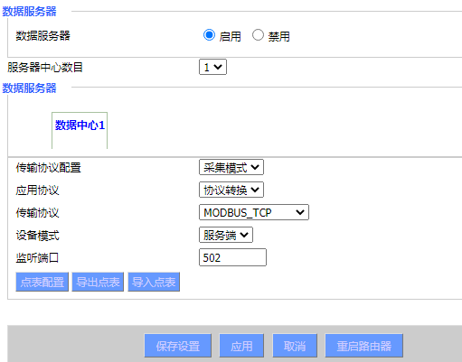Click the 监听端口 input field

232,257
